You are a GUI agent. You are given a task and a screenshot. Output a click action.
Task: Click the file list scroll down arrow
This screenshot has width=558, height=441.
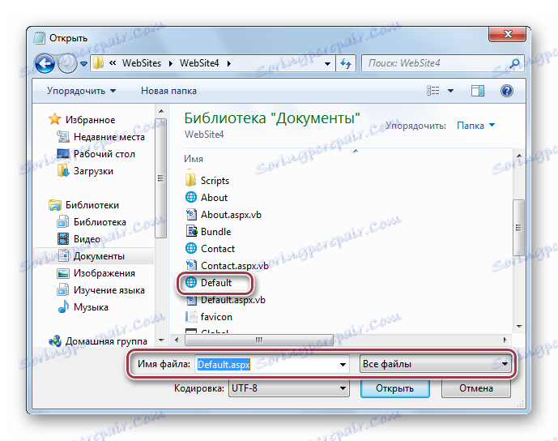click(519, 327)
